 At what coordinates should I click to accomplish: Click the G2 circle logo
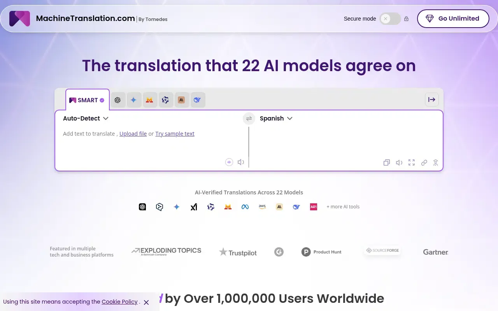tap(279, 252)
